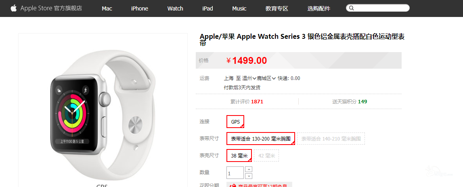Click the Apple logo icon in the header

point(14,8)
